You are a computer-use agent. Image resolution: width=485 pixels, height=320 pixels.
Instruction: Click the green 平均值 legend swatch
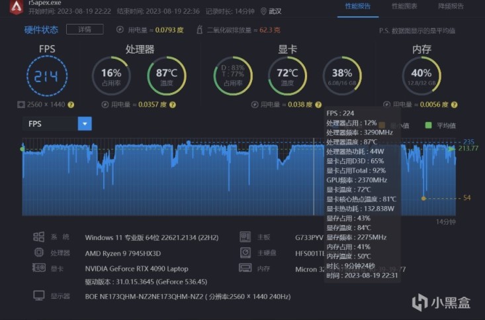(428, 125)
